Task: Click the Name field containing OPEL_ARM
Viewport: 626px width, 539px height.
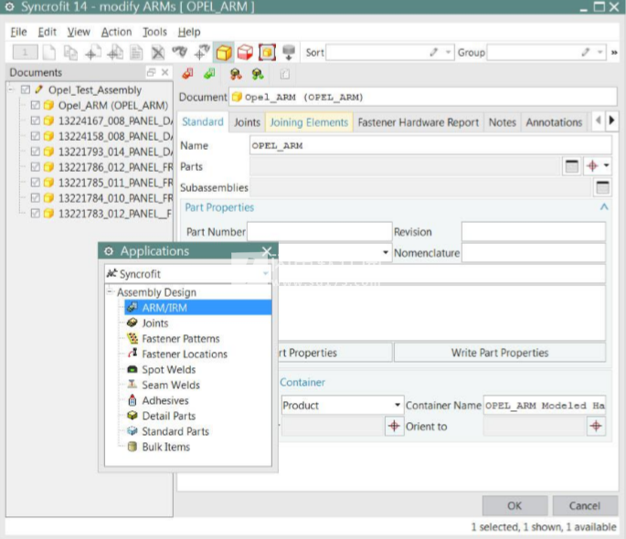Action: [430, 145]
